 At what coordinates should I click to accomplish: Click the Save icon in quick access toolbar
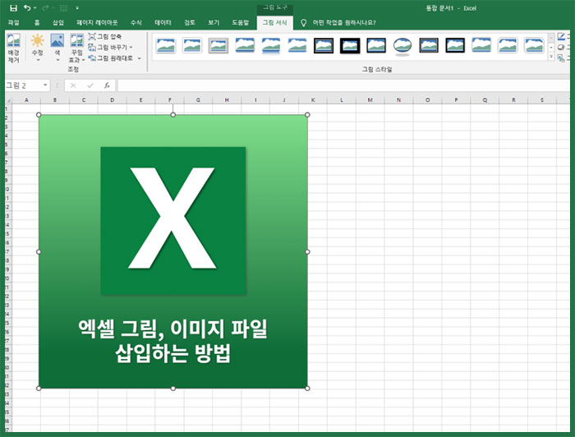click(13, 7)
